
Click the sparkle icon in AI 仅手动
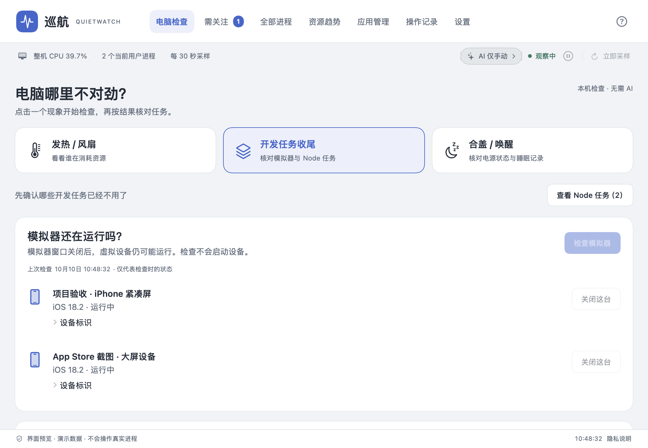coord(471,56)
